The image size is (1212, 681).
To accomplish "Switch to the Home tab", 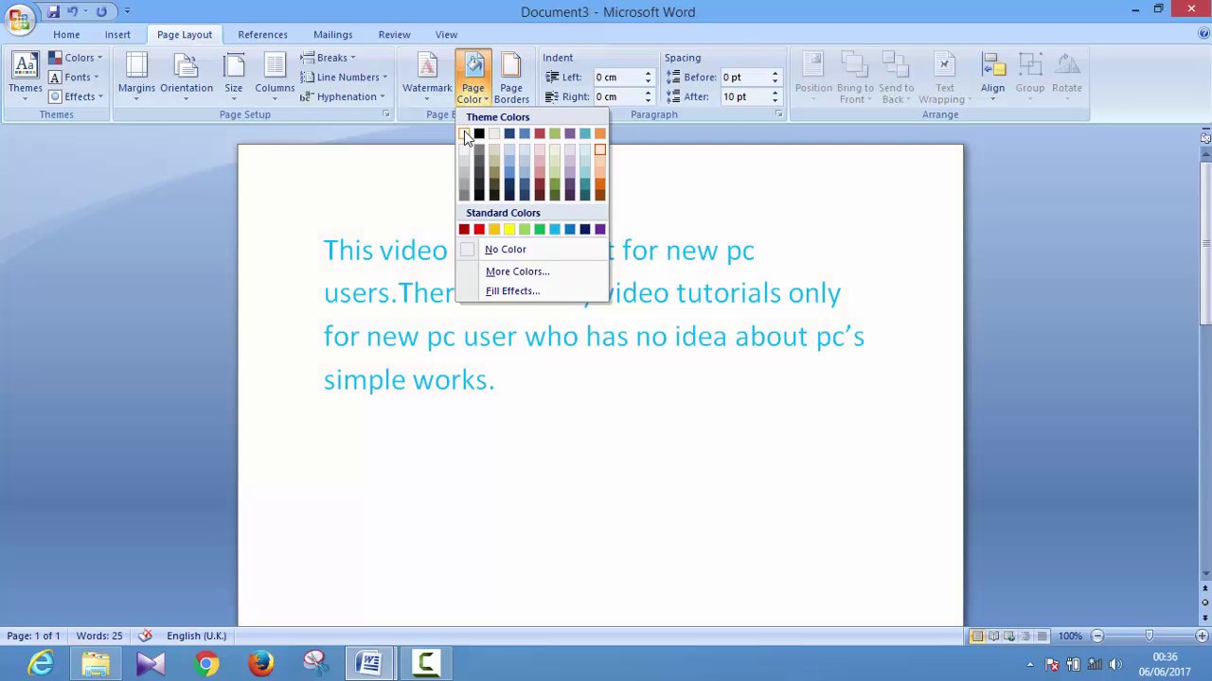I will click(x=66, y=35).
